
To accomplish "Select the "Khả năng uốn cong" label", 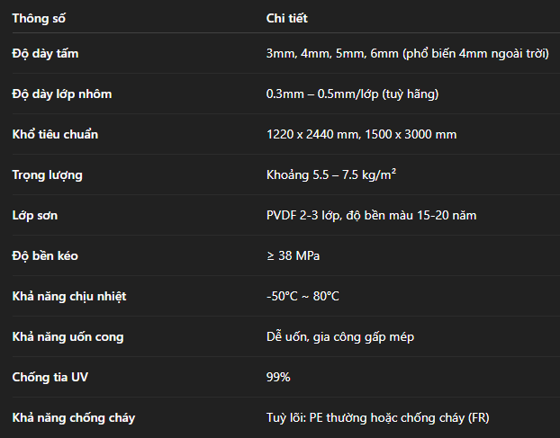I will 68,336.
